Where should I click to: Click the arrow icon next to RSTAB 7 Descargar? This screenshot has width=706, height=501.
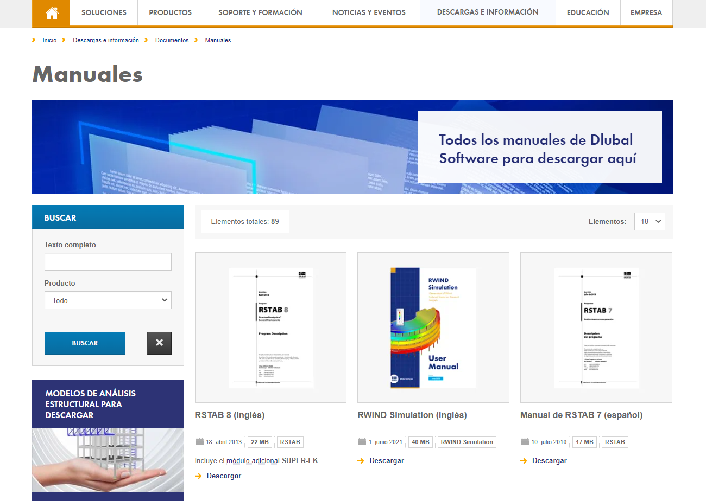pos(523,460)
